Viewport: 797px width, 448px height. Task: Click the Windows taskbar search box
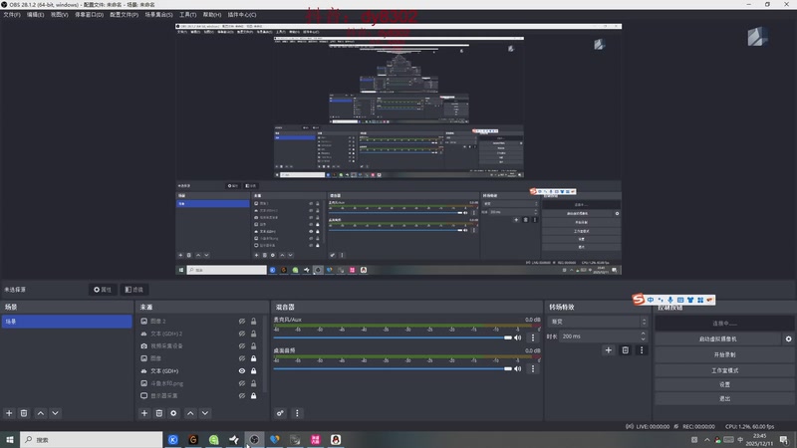tap(92, 439)
